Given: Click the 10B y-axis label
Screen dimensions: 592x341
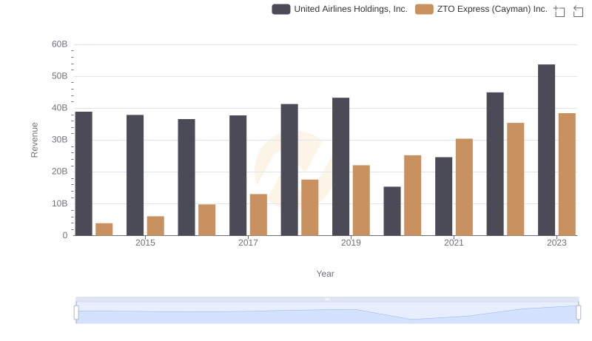Looking at the screenshot, I should click(x=60, y=203).
